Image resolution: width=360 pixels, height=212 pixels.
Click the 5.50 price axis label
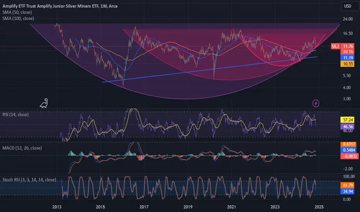point(347,76)
